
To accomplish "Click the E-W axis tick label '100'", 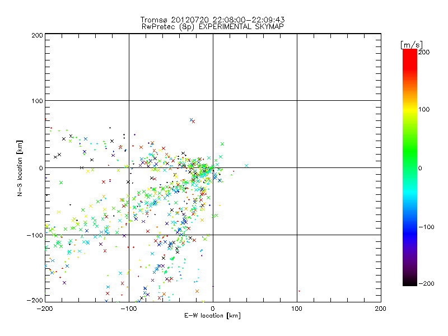I will click(297, 309).
